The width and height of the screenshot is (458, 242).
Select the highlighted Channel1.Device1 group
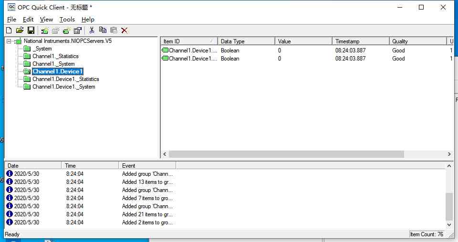(58, 71)
